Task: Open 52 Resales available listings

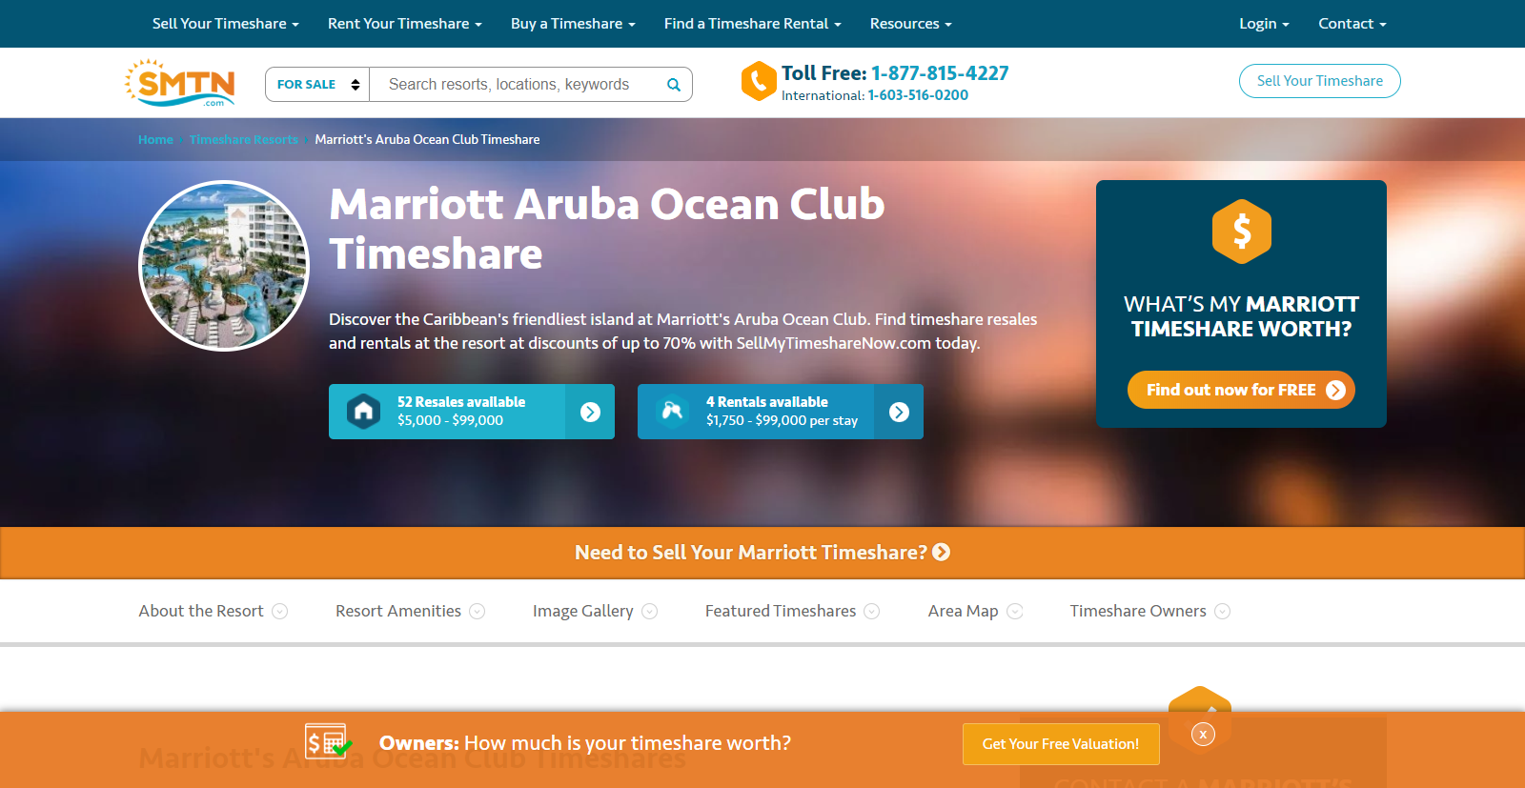Action: (x=472, y=412)
